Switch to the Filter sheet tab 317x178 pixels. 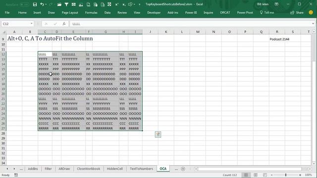pyautogui.click(x=48, y=169)
